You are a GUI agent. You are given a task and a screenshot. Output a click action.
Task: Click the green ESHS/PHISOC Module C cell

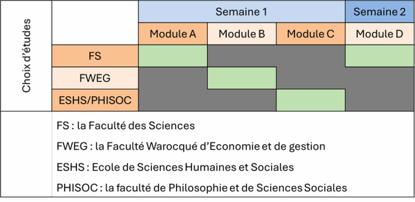[x=311, y=100]
